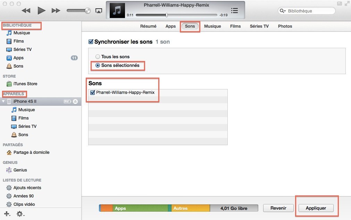Click the 4,01 Go libre segment

[234, 208]
